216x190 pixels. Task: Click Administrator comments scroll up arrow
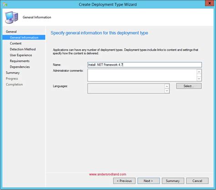pos(199,72)
